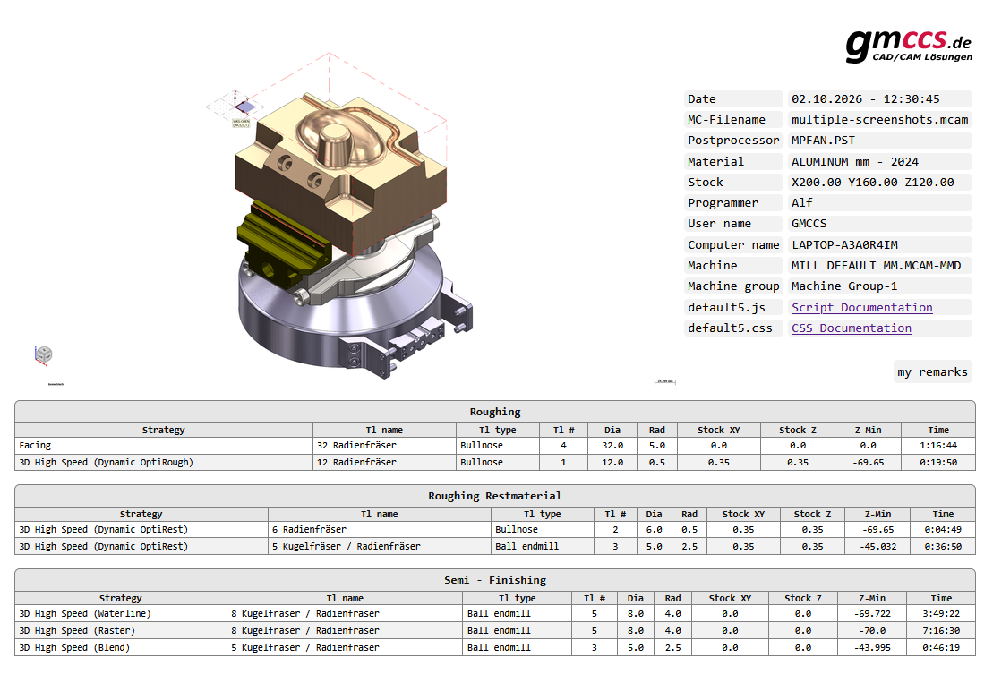Screen dimensions: 993x674
Task: Click the Roughing section header
Action: 495,412
